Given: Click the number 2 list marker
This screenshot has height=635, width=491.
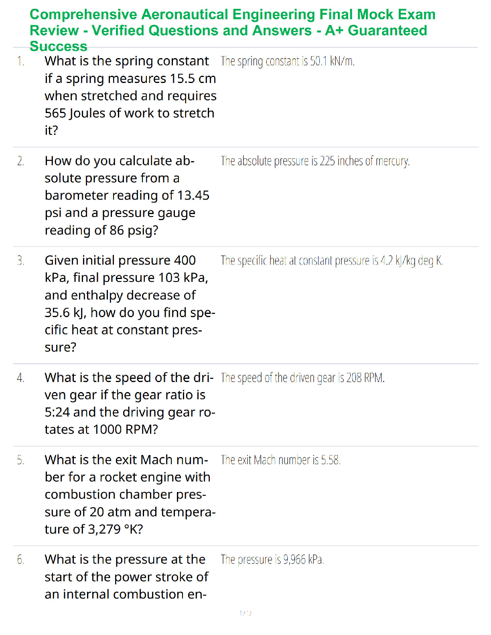Looking at the screenshot, I should point(20,161).
